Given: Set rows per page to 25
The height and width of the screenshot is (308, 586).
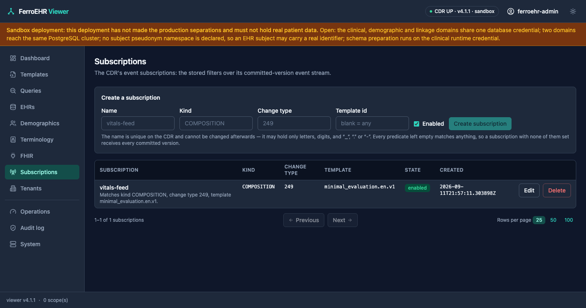Looking at the screenshot, I should point(539,220).
